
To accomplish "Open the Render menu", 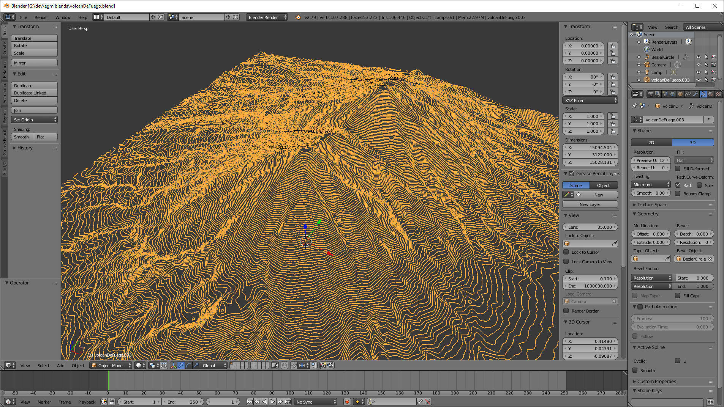I will point(41,17).
